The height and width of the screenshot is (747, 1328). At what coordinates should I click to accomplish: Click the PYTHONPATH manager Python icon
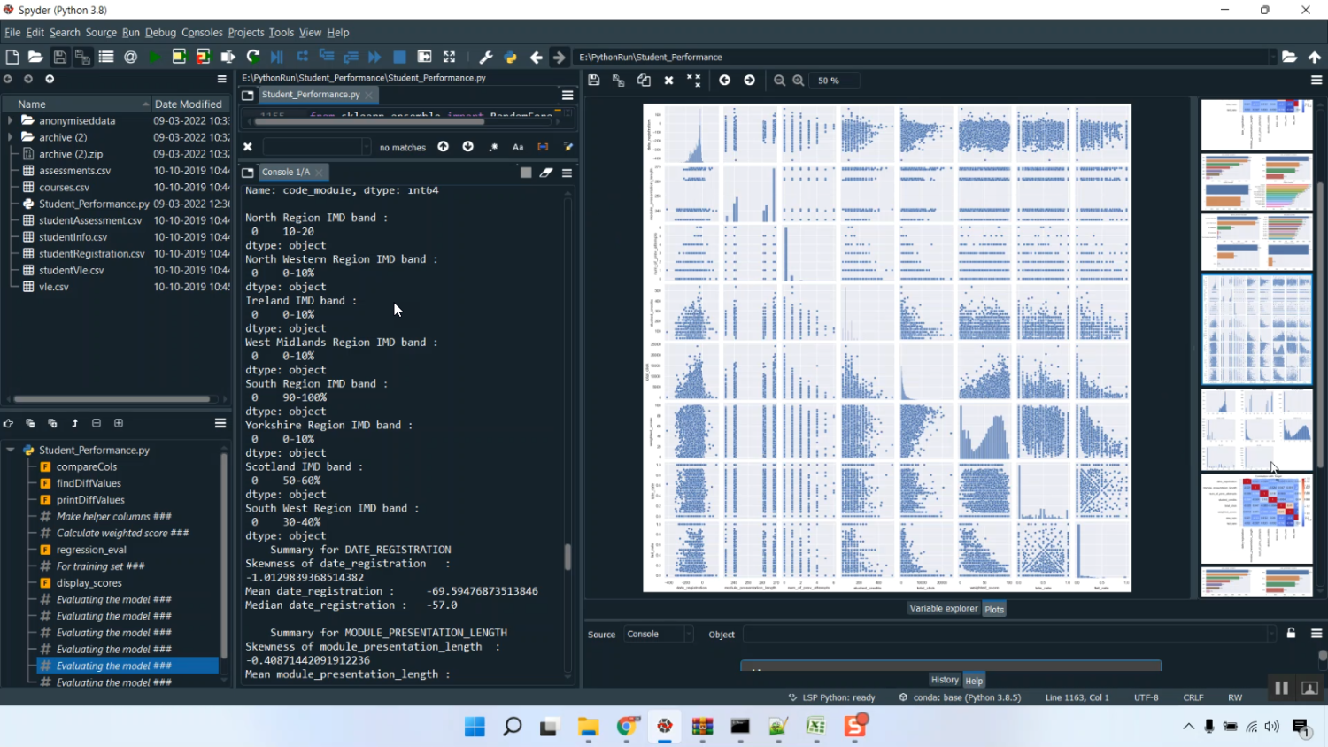point(511,57)
